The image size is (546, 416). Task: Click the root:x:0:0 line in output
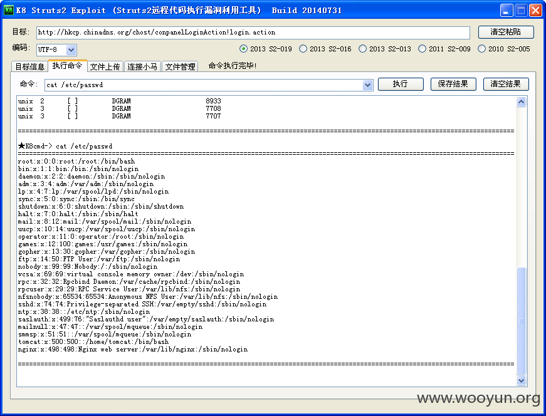tap(76, 161)
